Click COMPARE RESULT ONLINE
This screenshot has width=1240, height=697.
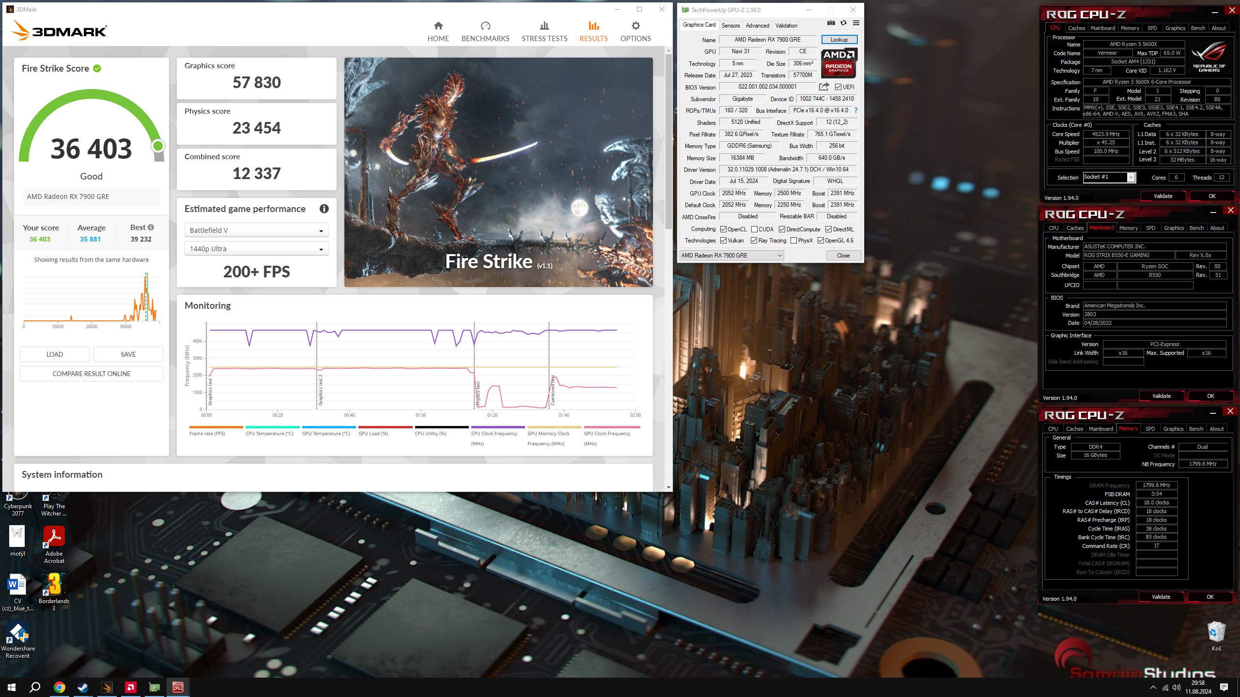click(91, 374)
